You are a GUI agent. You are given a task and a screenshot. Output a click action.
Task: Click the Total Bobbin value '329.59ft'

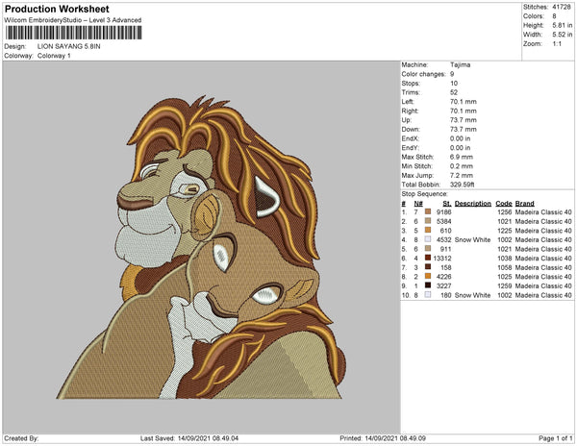tap(463, 185)
